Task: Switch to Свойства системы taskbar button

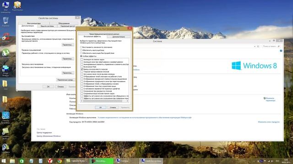Action: point(151,161)
